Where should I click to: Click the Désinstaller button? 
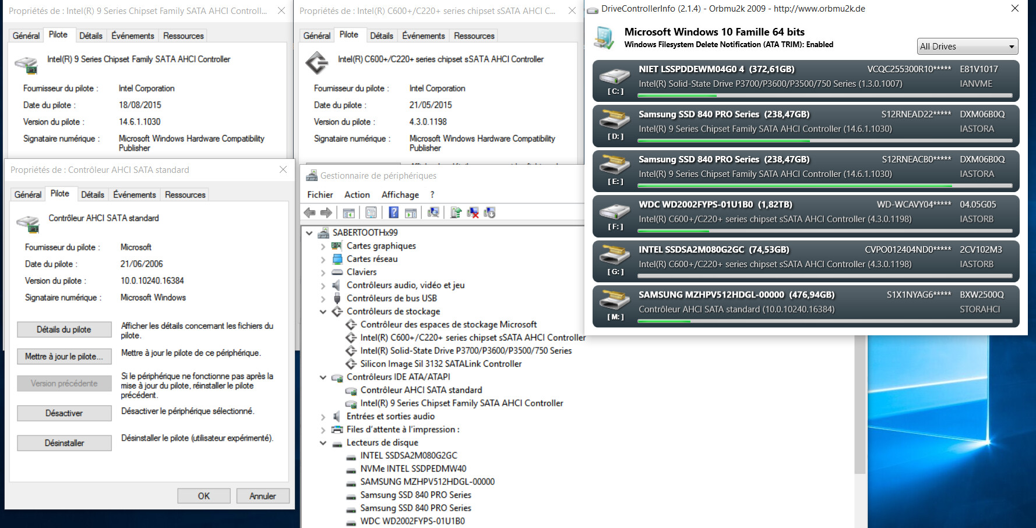coord(64,443)
